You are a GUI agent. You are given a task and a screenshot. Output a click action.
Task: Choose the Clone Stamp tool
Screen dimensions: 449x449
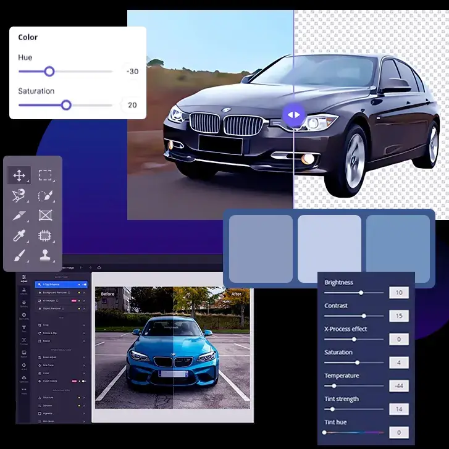click(45, 255)
